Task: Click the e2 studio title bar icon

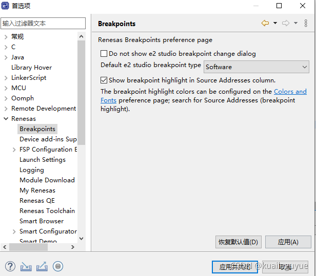Action: pyautogui.click(x=5, y=6)
